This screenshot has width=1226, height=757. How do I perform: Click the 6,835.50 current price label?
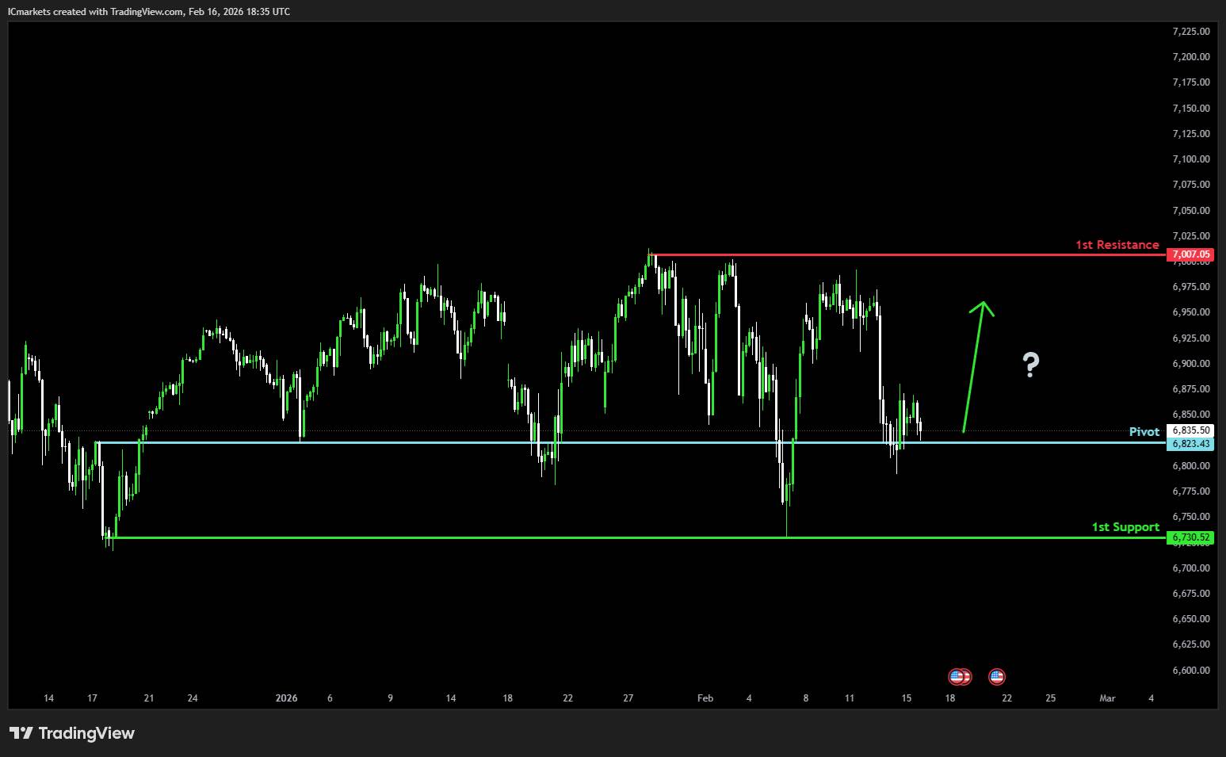pyautogui.click(x=1191, y=430)
